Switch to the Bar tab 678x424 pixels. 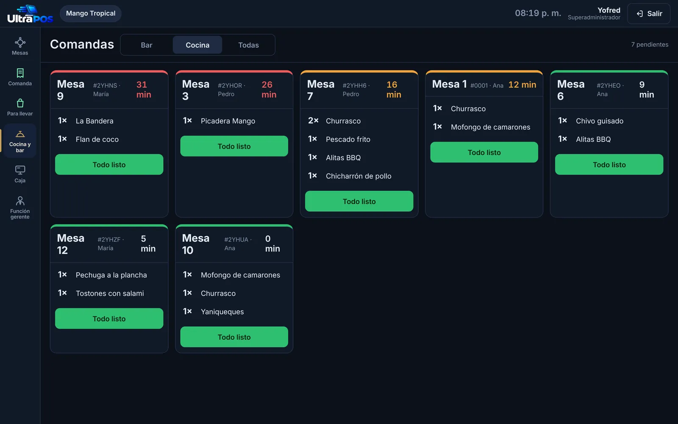point(147,45)
